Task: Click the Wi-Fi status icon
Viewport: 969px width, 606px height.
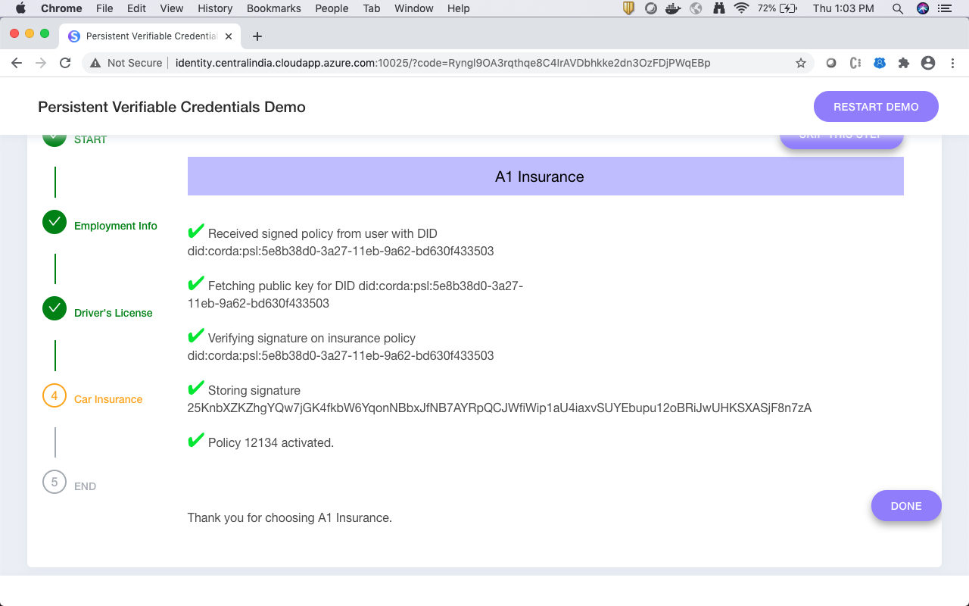Action: click(x=742, y=8)
